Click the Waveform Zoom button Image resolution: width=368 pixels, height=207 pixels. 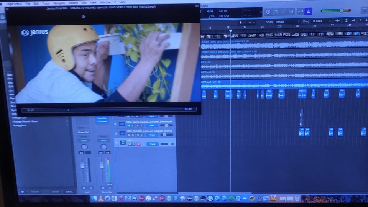[337, 21]
